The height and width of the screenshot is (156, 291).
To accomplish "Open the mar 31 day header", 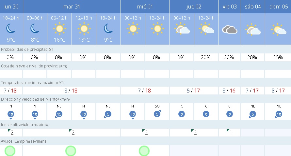I will 71,7.
